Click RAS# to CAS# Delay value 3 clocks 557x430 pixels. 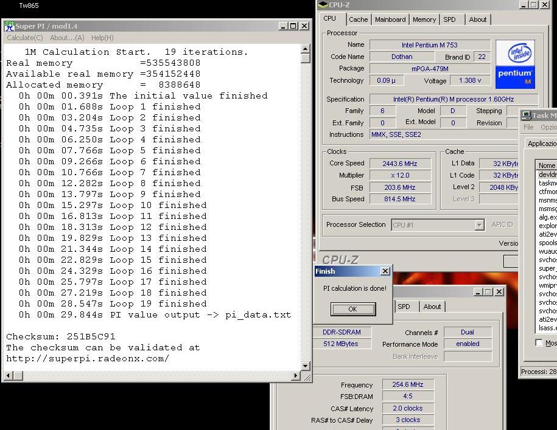[x=408, y=420]
